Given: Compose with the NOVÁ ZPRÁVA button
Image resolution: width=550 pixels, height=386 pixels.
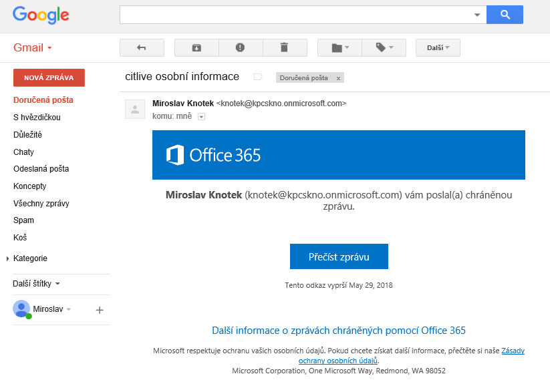Looking at the screenshot, I should point(49,78).
